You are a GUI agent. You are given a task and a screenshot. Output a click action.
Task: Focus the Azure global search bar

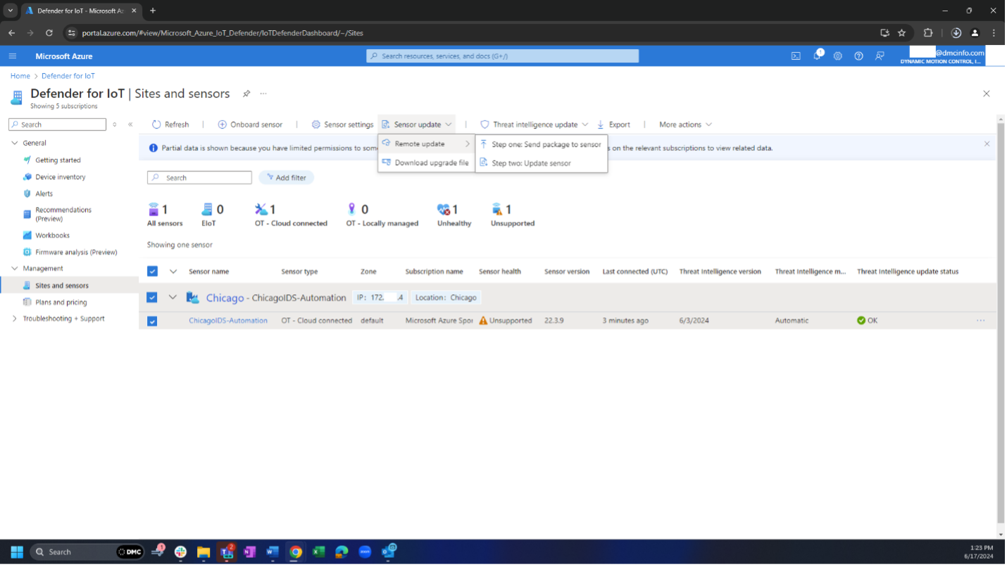[x=502, y=56]
